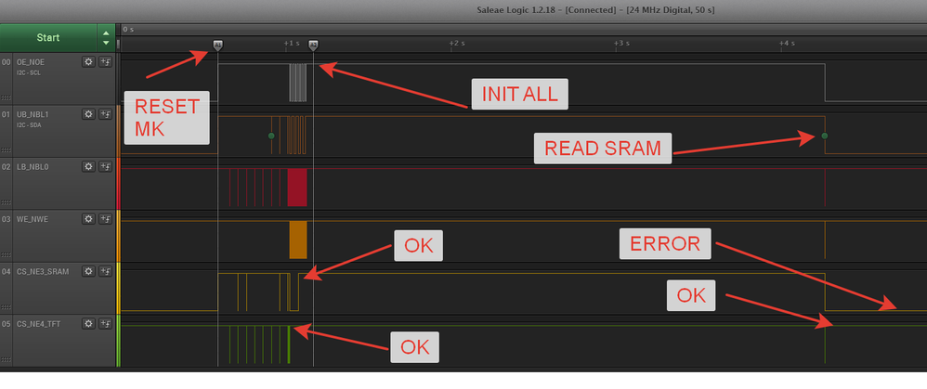Click the CS_NE4_TFT channel name
927x389 pixels.
point(38,323)
